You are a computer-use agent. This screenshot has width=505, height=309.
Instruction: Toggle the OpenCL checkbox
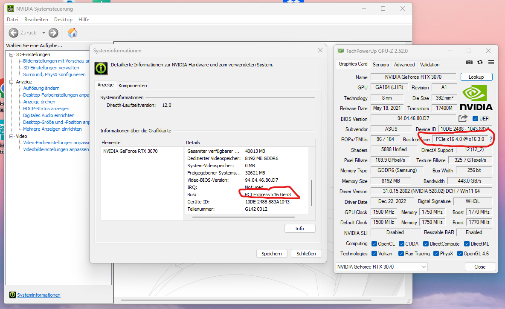[x=374, y=244]
